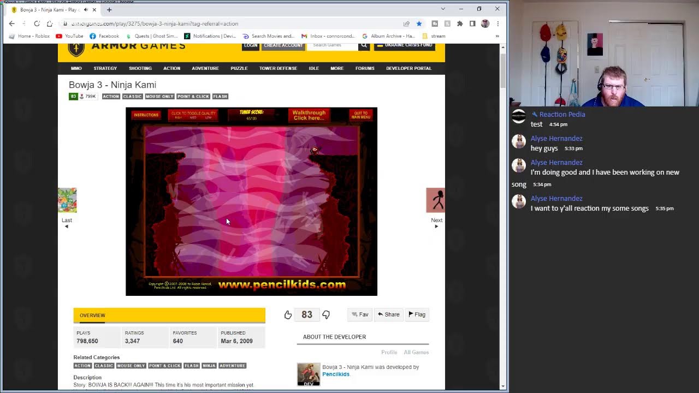The image size is (699, 393).
Task: Click the POINT & CLICK tag under the title
Action: coord(193,97)
